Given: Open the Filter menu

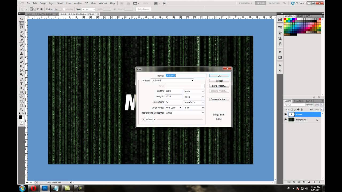Looking at the screenshot, I should pos(69,3).
